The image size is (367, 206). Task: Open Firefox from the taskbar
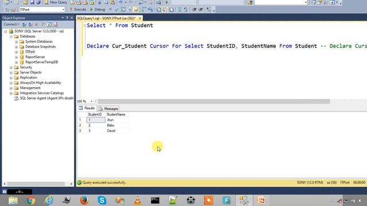pyautogui.click(x=84, y=200)
